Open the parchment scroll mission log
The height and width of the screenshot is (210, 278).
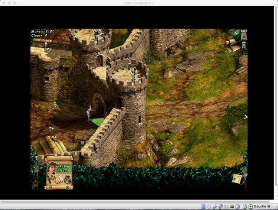(233, 46)
